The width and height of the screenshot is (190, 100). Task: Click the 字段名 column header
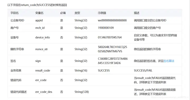point(15,13)
